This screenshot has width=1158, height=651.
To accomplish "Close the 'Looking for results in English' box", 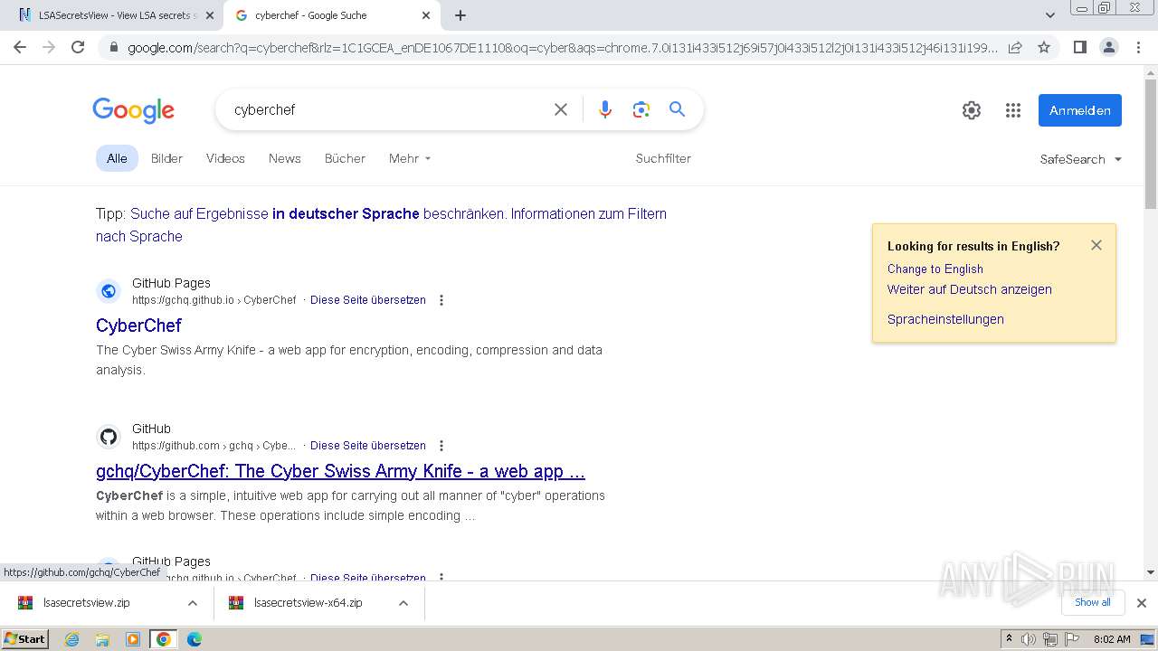I will (1096, 245).
